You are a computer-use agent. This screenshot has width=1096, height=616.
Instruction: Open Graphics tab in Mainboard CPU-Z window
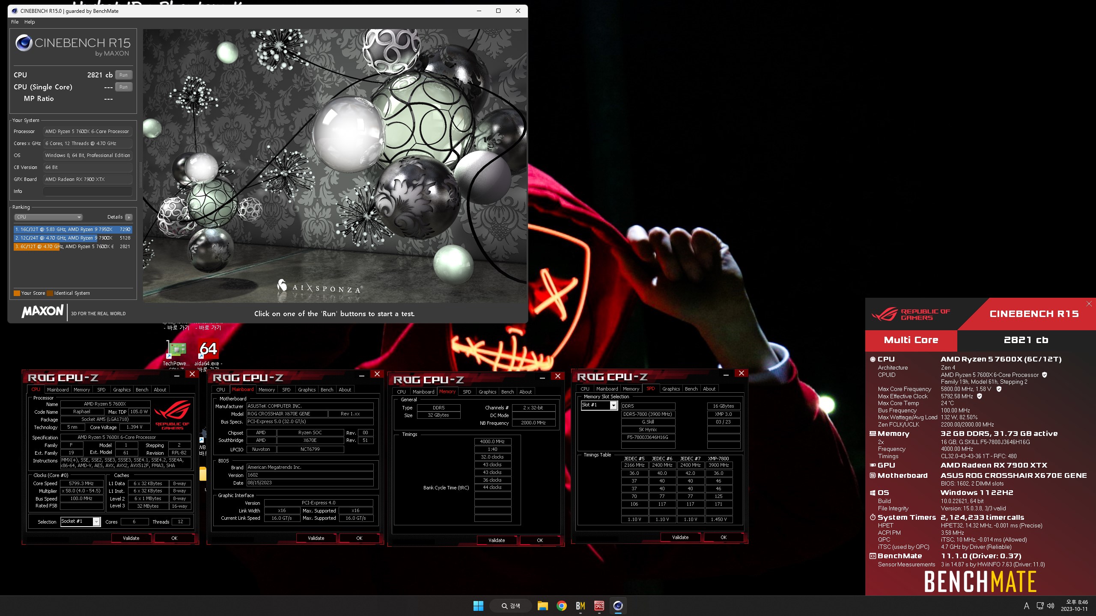(307, 390)
